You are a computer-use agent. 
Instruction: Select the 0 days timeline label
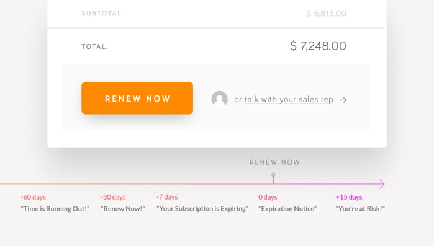tap(268, 197)
